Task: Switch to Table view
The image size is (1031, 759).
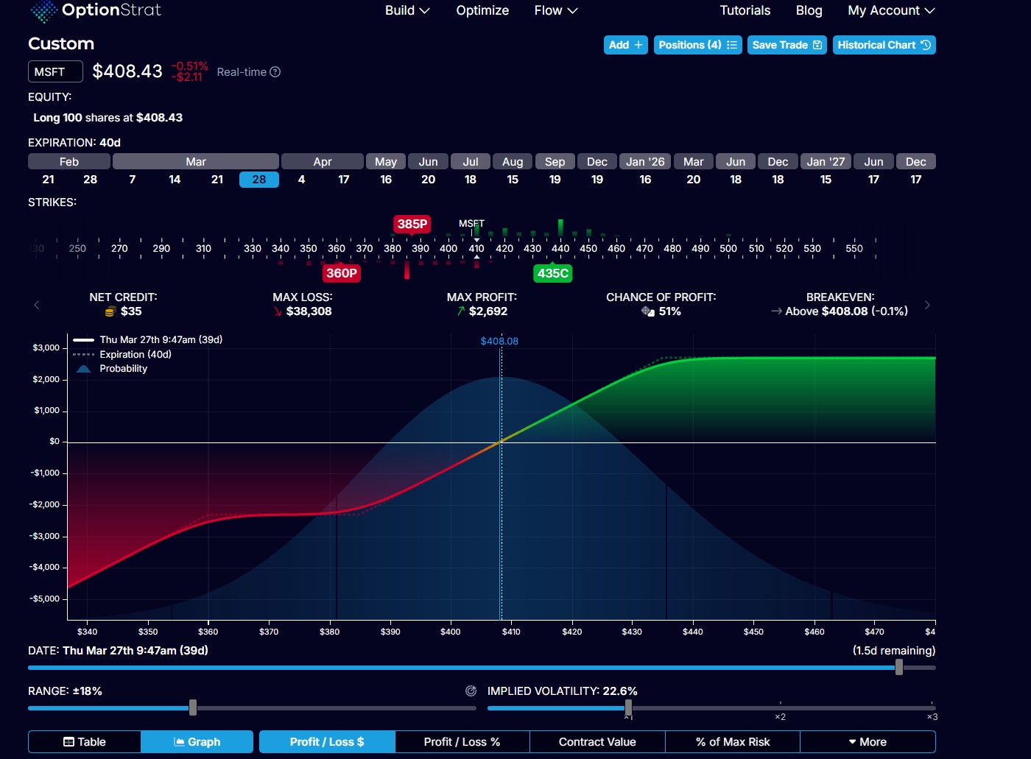Action: 85,742
